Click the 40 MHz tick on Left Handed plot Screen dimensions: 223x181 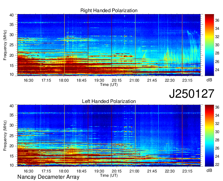12,106
